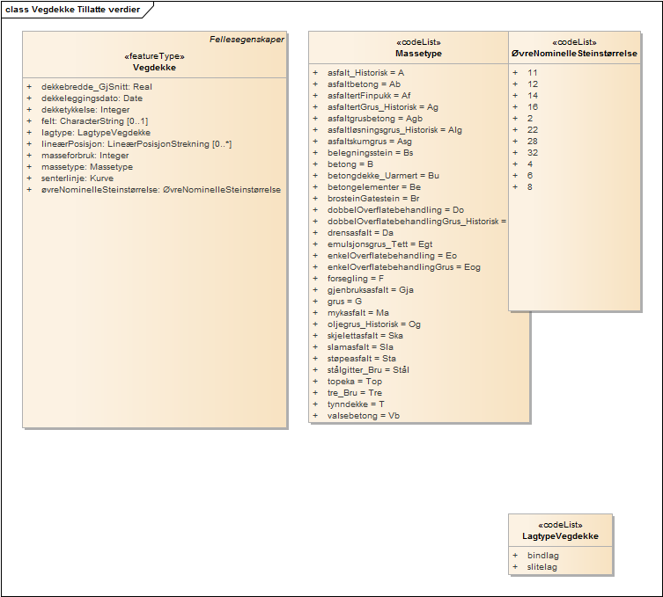This screenshot has width=663, height=597.
Task: Click the Fellesegenskaper parent label
Action: coord(247,40)
